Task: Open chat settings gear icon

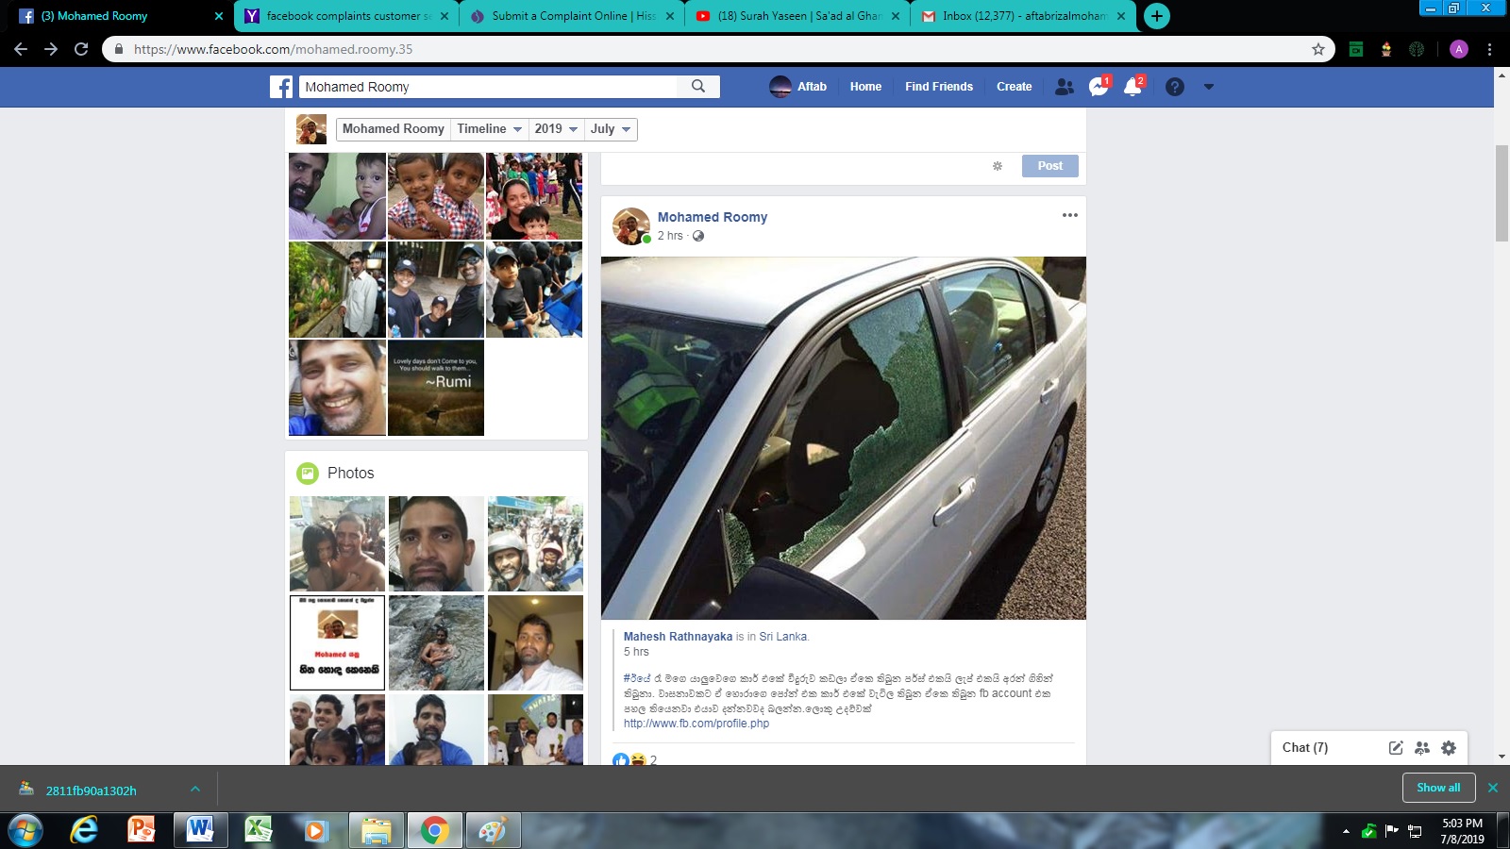Action: tap(1450, 747)
